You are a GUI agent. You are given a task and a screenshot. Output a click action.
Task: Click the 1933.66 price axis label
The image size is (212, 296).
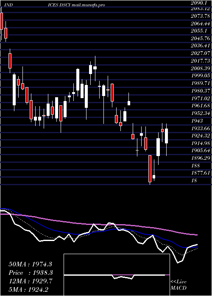pyautogui.click(x=200, y=129)
